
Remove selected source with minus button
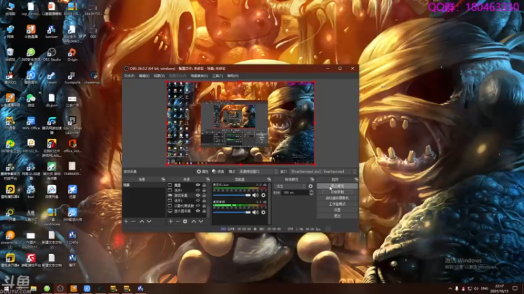178,221
